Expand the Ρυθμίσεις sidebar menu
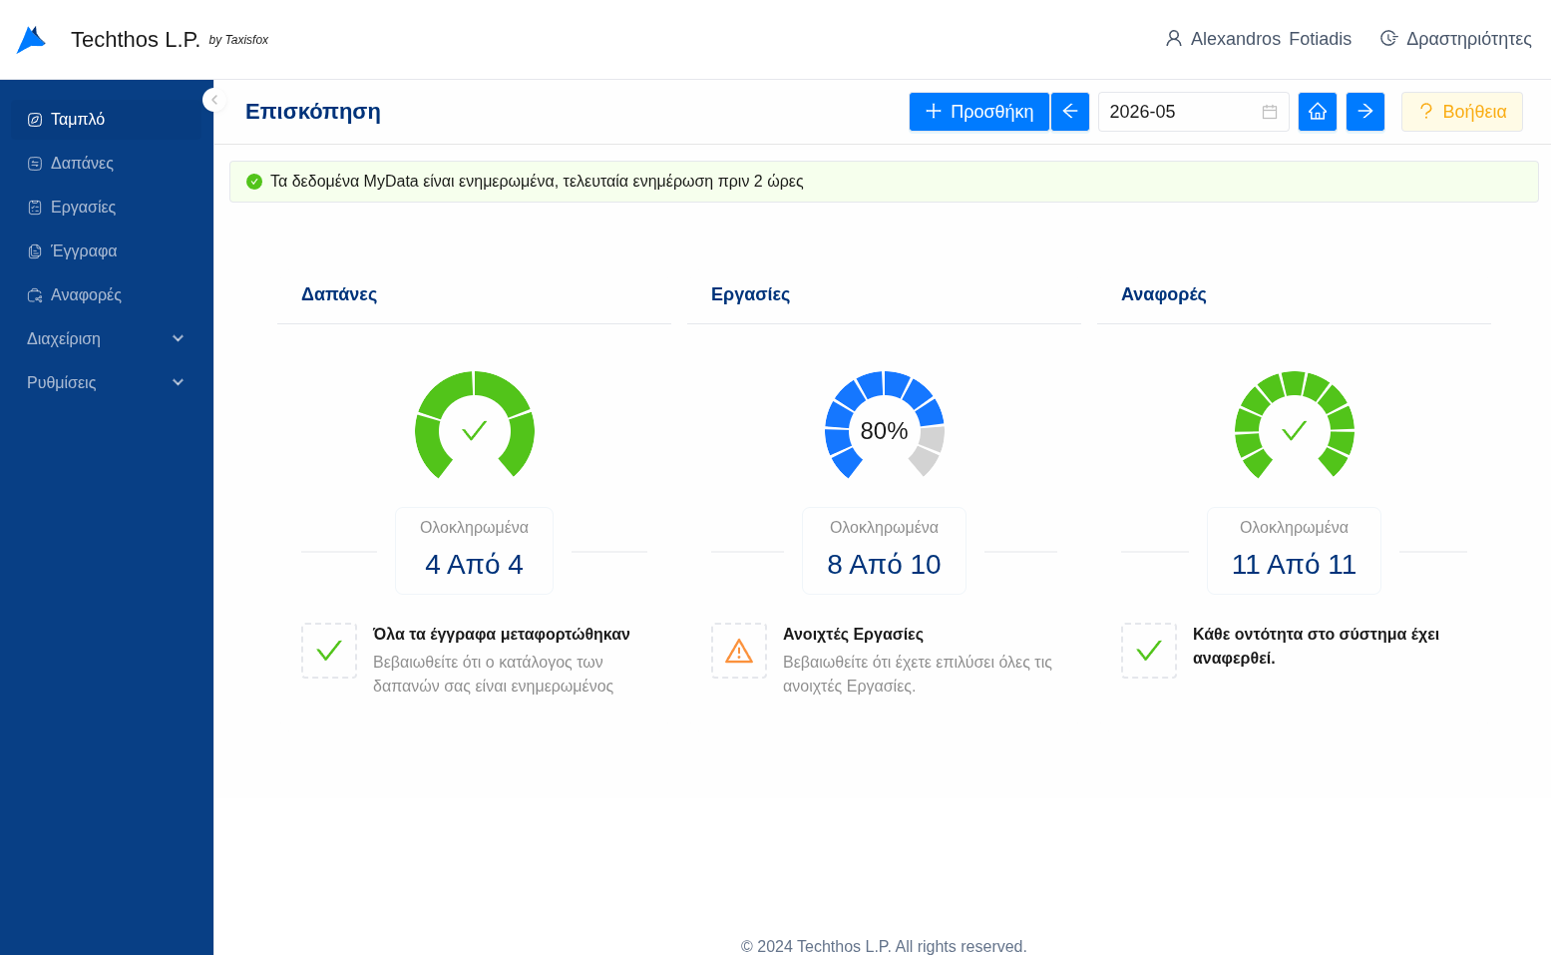This screenshot has height=955, width=1551. [x=106, y=382]
